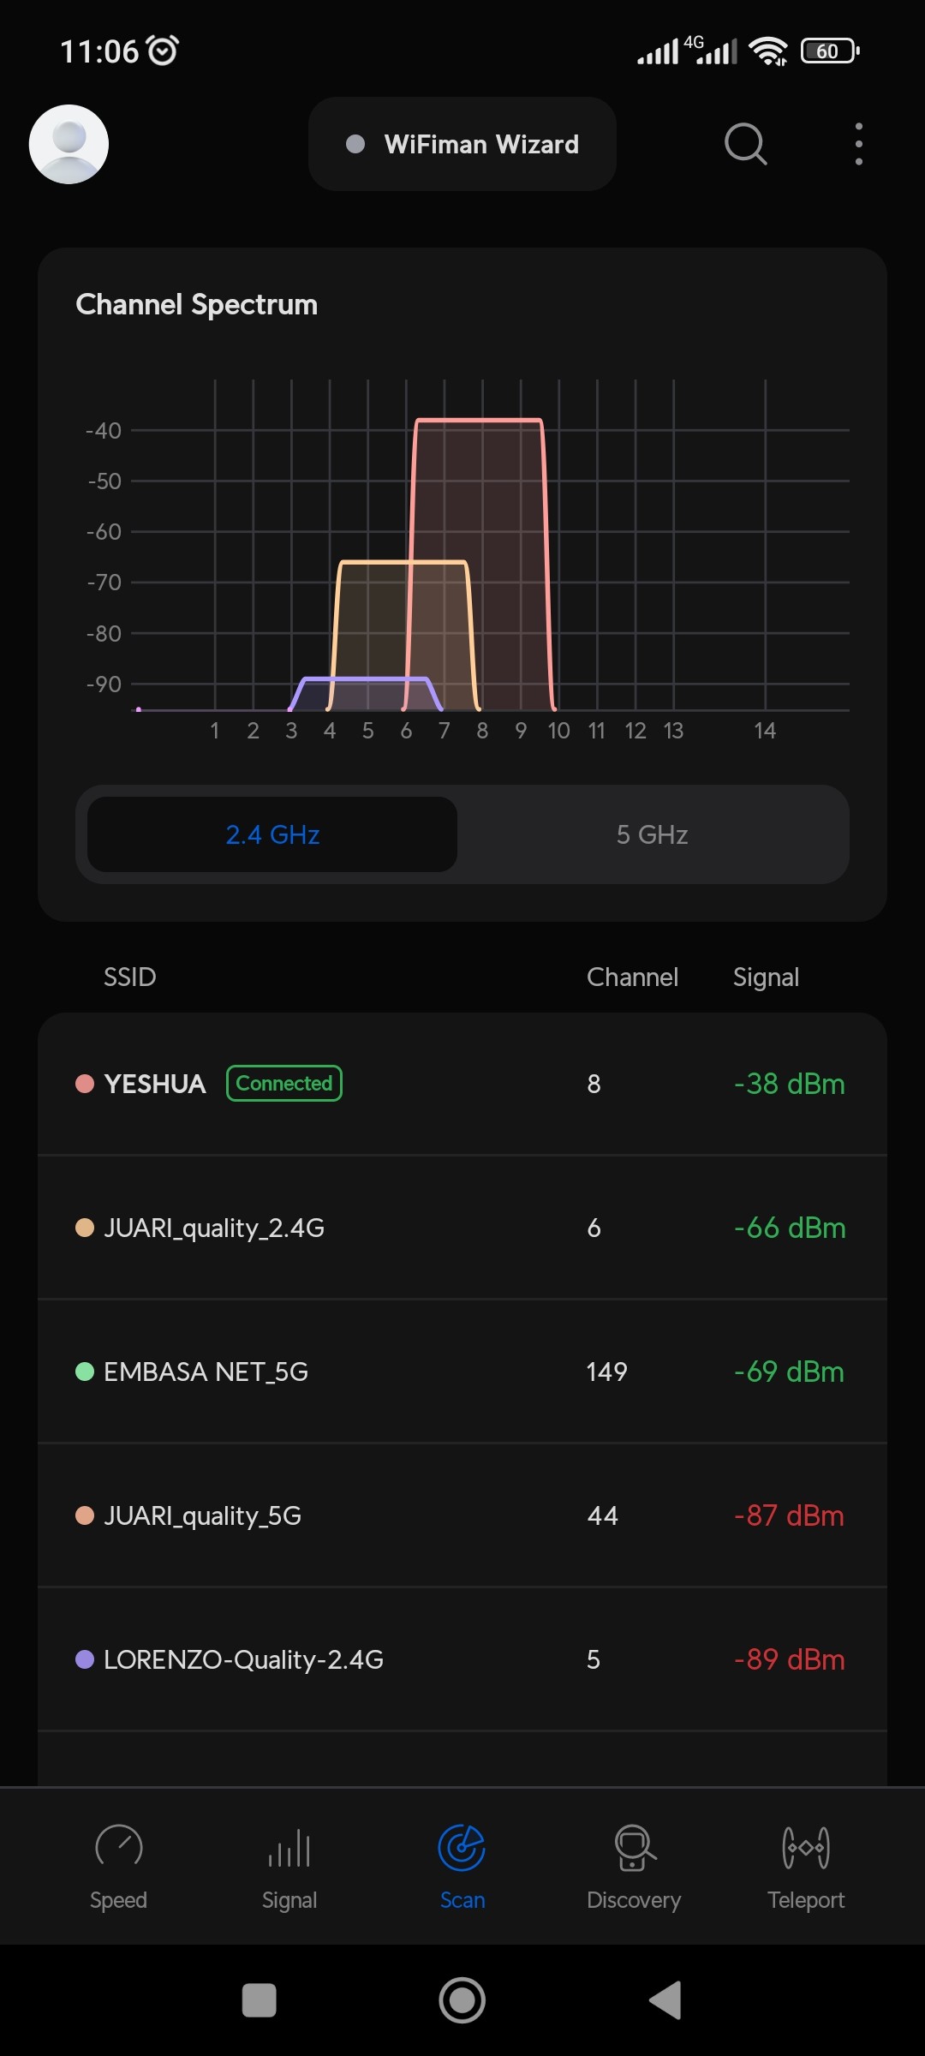
Task: Switch spectrum to 2.4 GHz band
Action: pyautogui.click(x=272, y=834)
